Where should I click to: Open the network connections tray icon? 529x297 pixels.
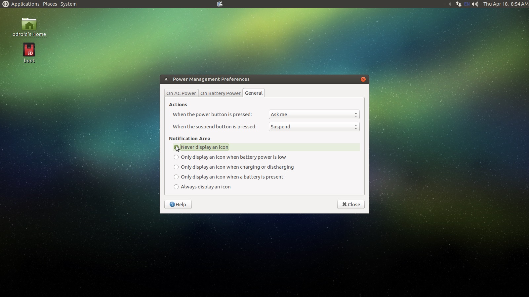point(458,4)
